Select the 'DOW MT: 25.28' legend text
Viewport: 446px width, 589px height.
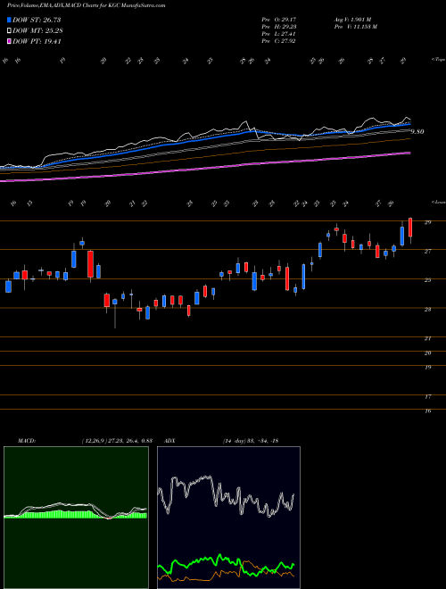37,31
